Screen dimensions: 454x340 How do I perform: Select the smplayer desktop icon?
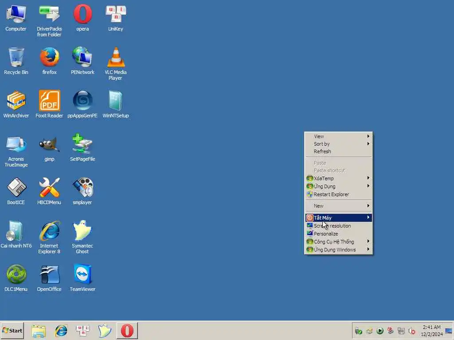pos(82,191)
